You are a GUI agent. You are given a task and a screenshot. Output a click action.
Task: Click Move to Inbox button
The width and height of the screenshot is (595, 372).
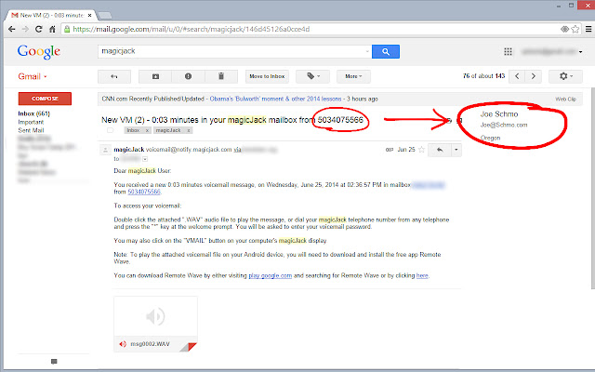click(267, 76)
